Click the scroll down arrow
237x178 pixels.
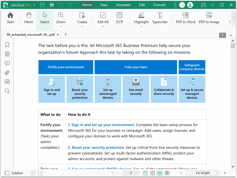(x=233, y=167)
